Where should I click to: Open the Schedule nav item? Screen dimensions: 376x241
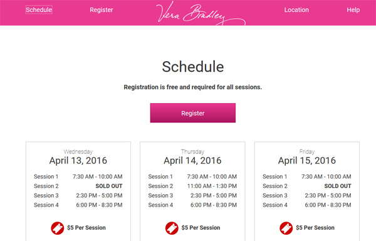pos(39,10)
